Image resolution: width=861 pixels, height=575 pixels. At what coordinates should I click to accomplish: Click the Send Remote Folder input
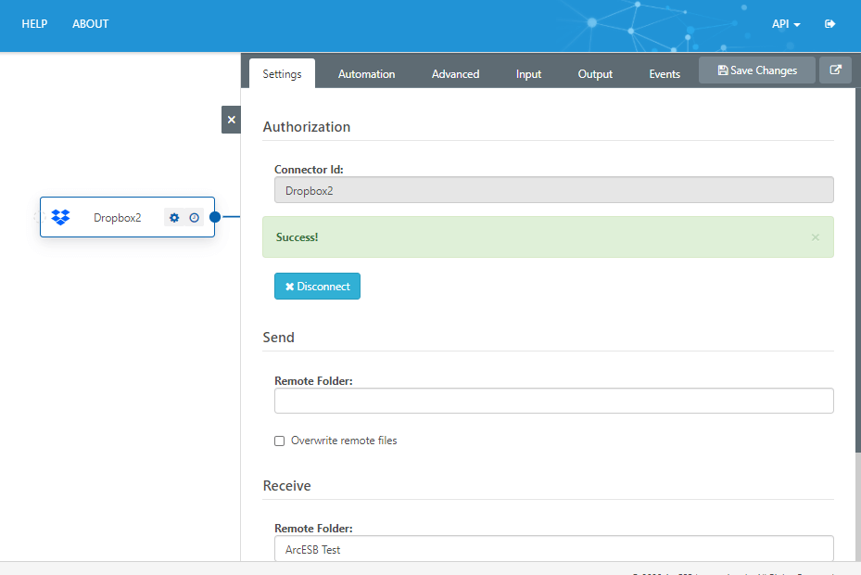click(x=554, y=401)
